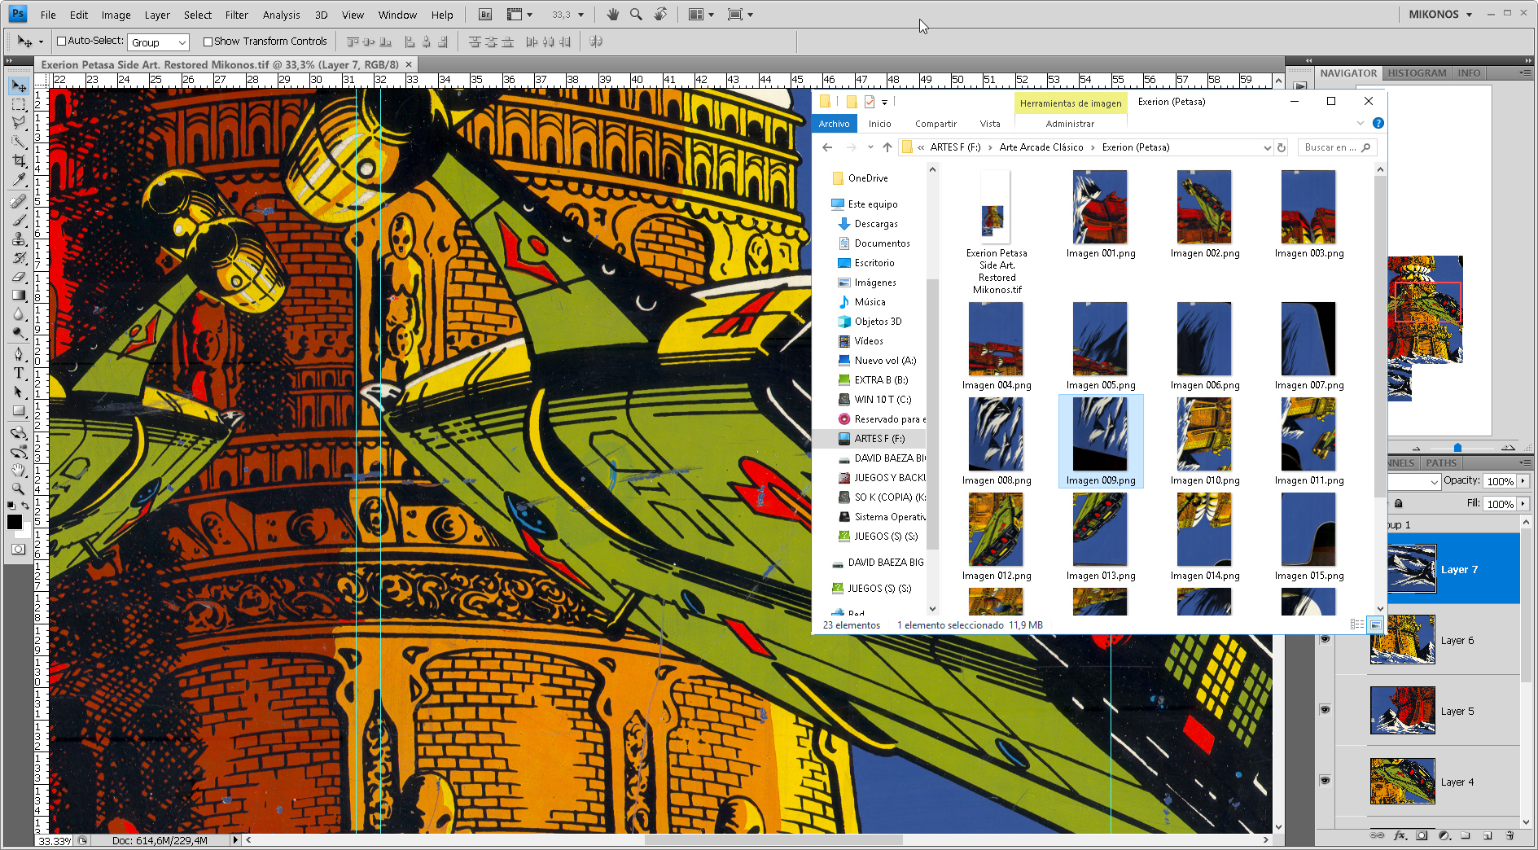Viewport: 1538px width, 850px height.
Task: Open the Add layer style menu
Action: (1400, 836)
